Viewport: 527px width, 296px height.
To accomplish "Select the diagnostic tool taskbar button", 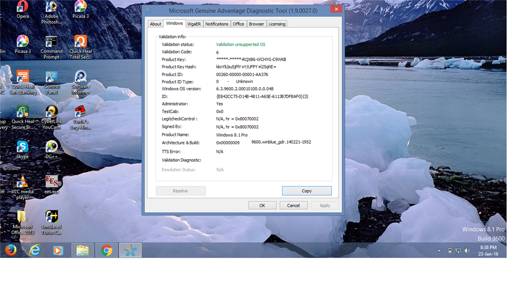I will (130, 250).
